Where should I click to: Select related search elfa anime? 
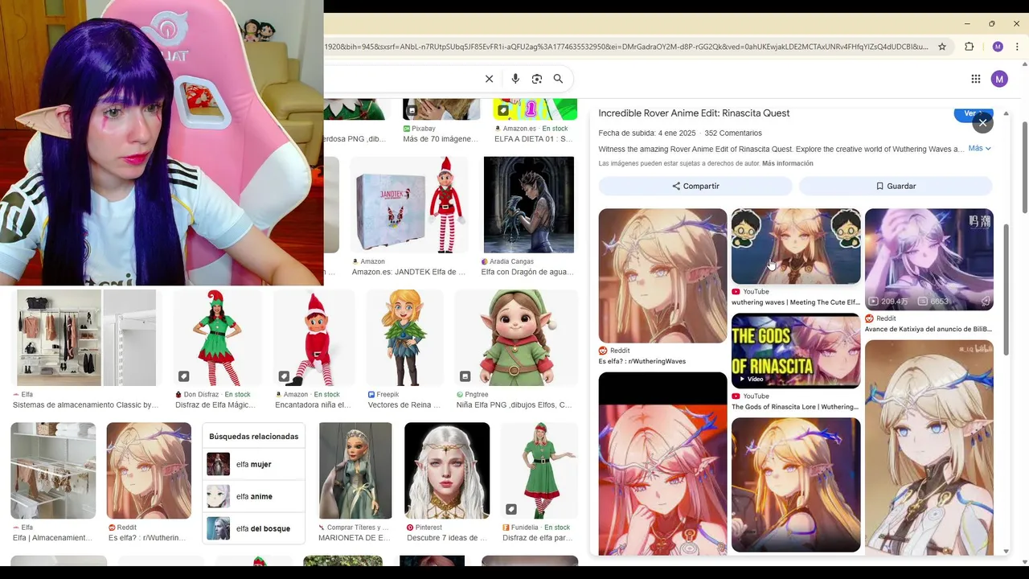[254, 496]
